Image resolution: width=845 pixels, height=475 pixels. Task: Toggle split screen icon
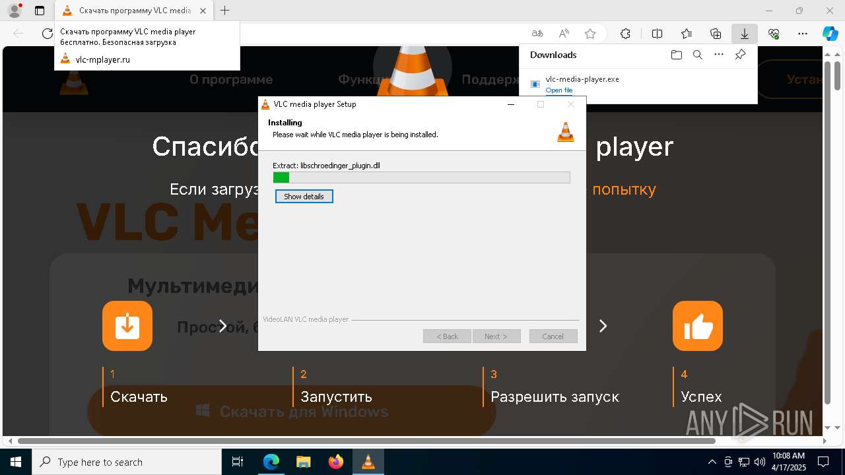(x=657, y=34)
